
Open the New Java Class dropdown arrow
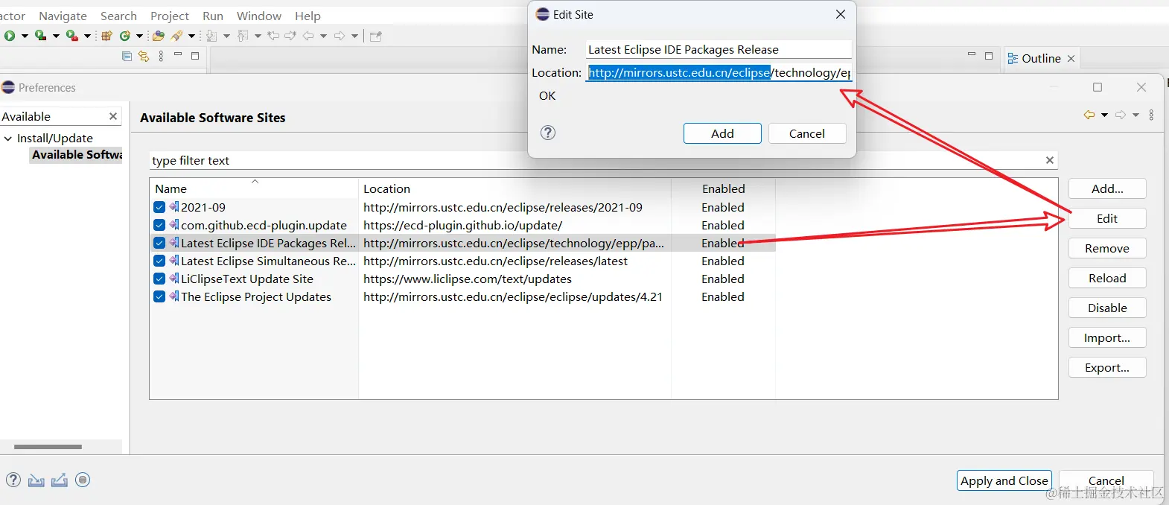point(139,36)
